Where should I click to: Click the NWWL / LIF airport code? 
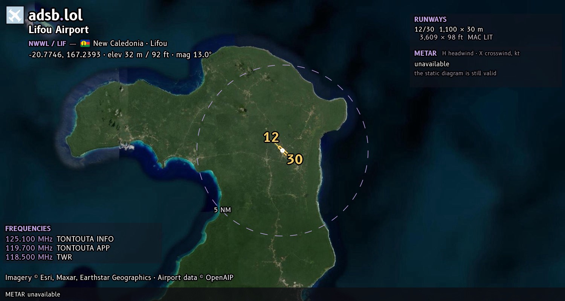(47, 44)
